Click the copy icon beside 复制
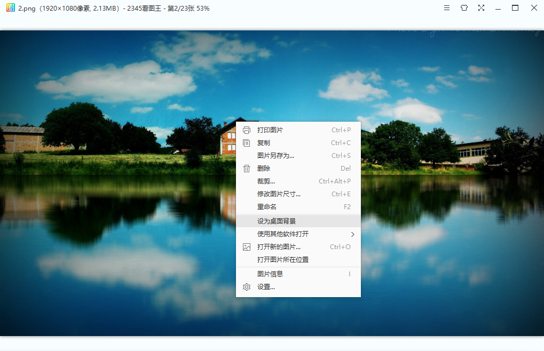This screenshot has height=351, width=544. tap(246, 143)
